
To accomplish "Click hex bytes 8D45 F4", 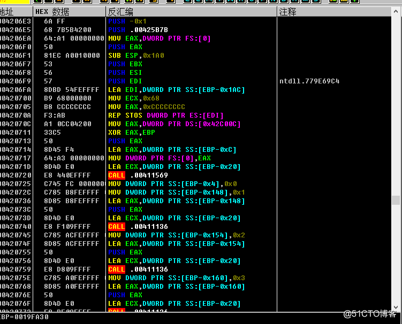I will pos(59,150).
